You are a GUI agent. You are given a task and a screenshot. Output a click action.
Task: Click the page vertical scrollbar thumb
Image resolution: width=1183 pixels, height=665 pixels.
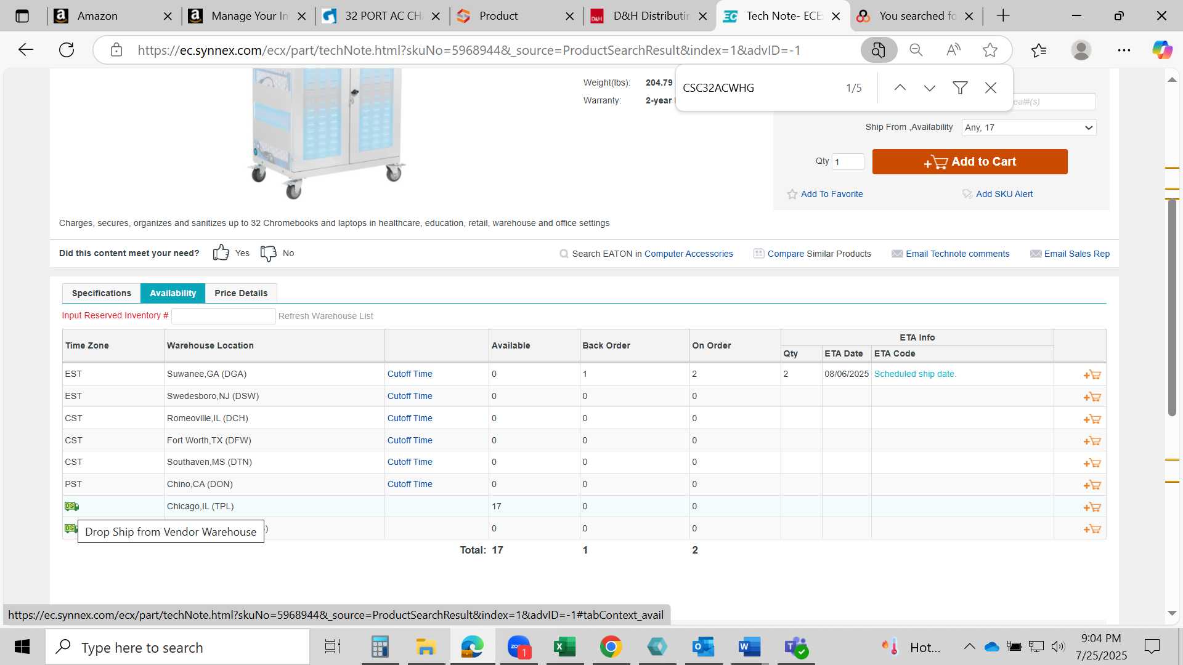[1171, 307]
